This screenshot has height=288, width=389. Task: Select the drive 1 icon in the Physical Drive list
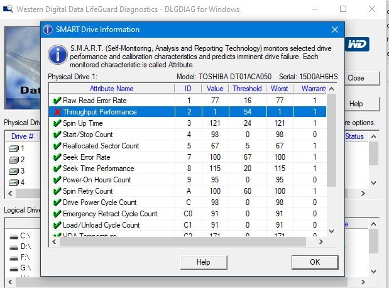coord(14,148)
